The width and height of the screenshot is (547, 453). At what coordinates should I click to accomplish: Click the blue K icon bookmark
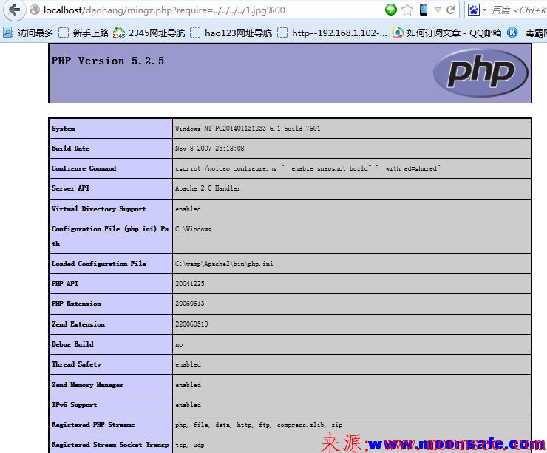512,33
